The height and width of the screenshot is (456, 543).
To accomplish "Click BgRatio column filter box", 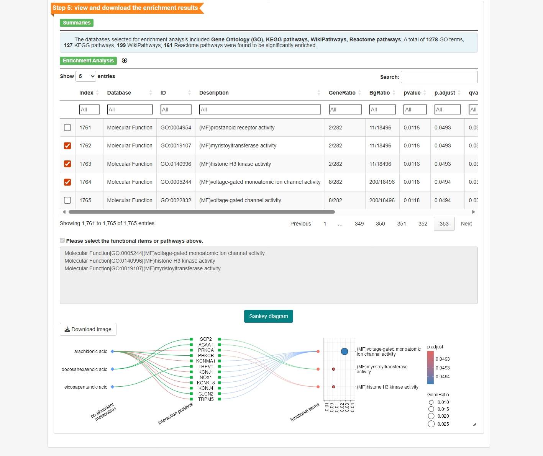I will pyautogui.click(x=382, y=110).
